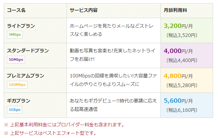Click the 5,600円/月 price
Screen dimensions: 218x138
178,101
